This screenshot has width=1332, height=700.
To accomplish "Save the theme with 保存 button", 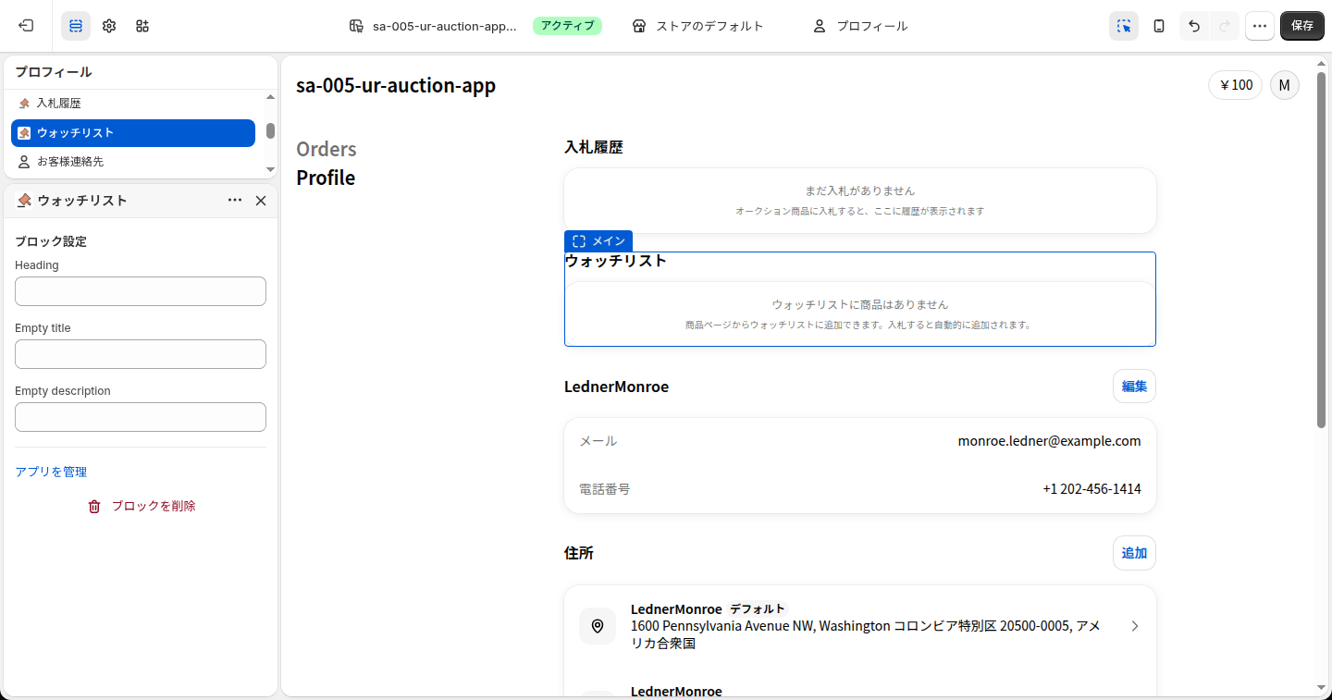I will [x=1302, y=26].
